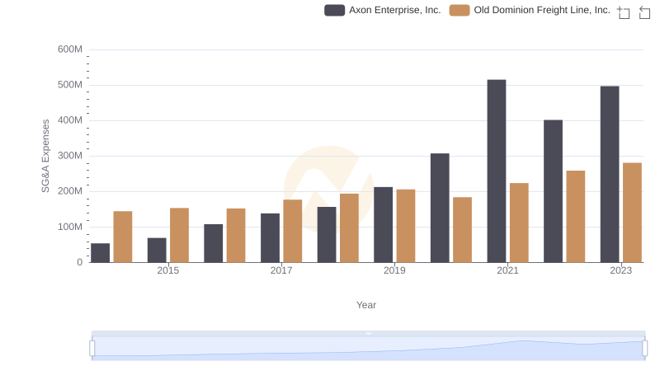Click the zoom-in selection icon with plus
Image resolution: width=660 pixels, height=380 pixels.
(623, 12)
